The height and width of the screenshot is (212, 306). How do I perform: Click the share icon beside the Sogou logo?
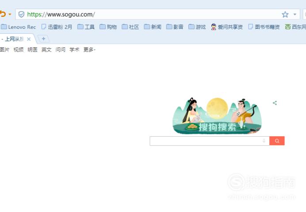point(275,103)
